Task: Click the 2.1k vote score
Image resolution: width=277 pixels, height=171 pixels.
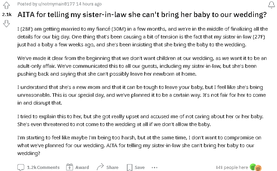Action: pyautogui.click(x=7, y=14)
